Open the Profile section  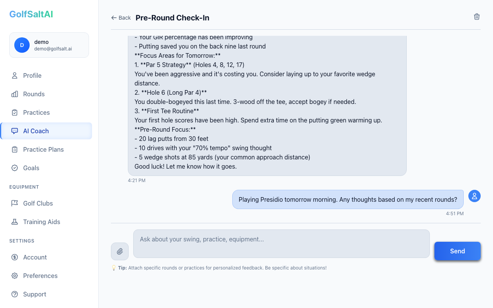pos(33,75)
